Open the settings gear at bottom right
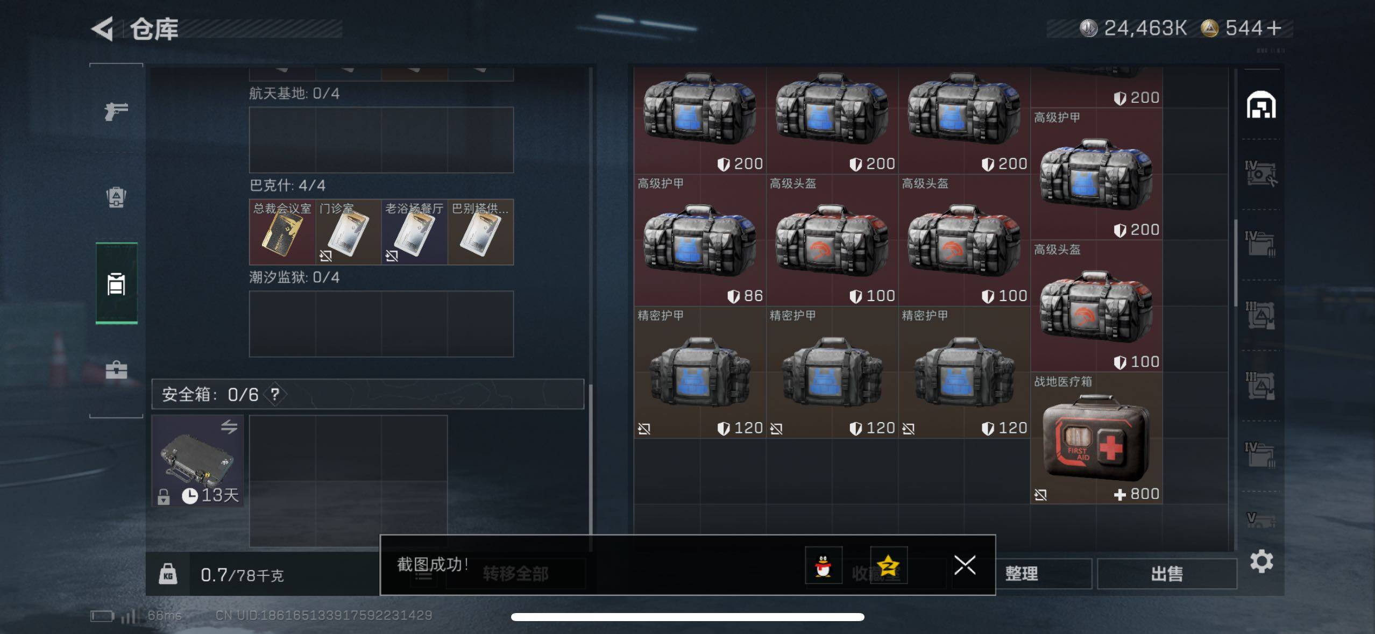Screen dimensions: 1375x634 pyautogui.click(x=1261, y=562)
